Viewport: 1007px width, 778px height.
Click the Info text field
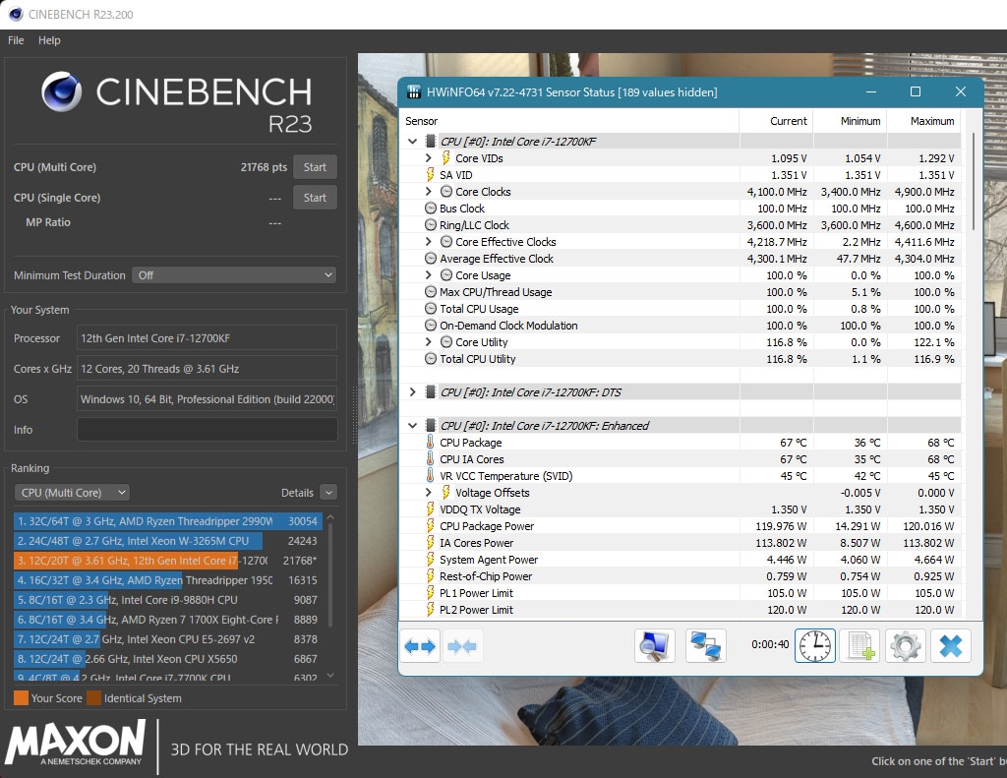207,430
